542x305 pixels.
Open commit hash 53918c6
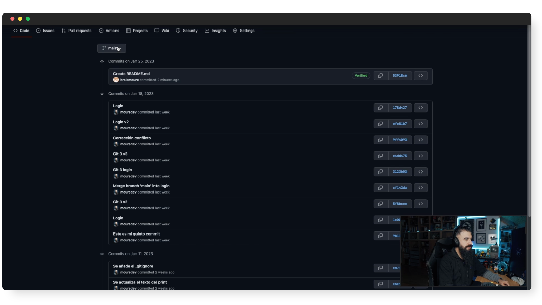point(400,76)
